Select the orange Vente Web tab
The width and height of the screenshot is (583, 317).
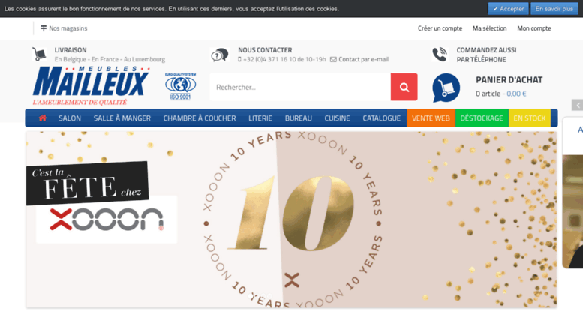pos(431,118)
